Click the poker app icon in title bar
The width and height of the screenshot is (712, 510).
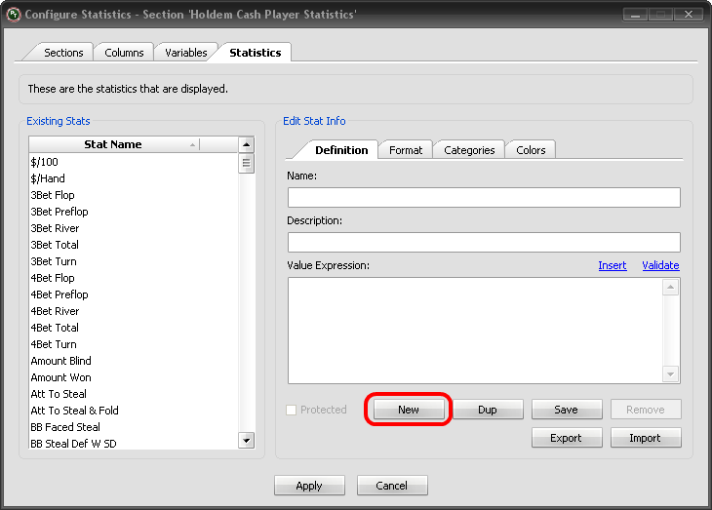(x=12, y=15)
